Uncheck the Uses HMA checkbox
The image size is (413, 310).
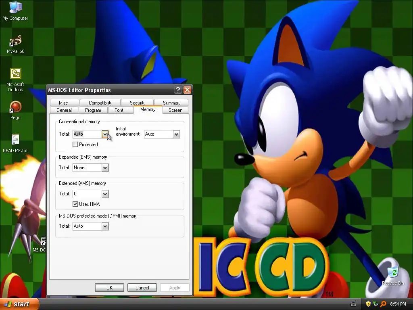pos(75,204)
